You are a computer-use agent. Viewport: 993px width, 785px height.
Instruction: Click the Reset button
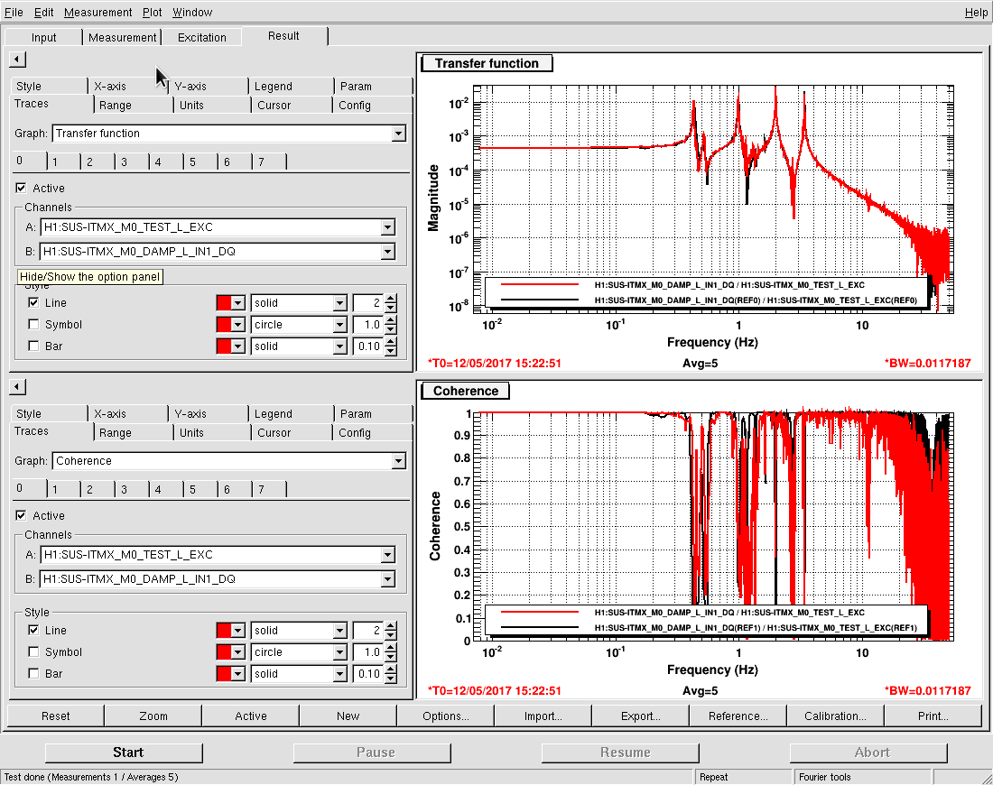tap(56, 716)
